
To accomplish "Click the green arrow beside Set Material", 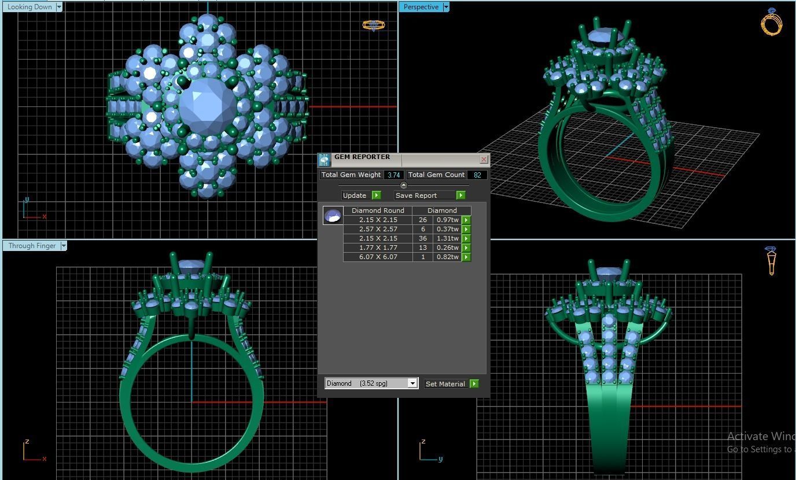I will 474,384.
